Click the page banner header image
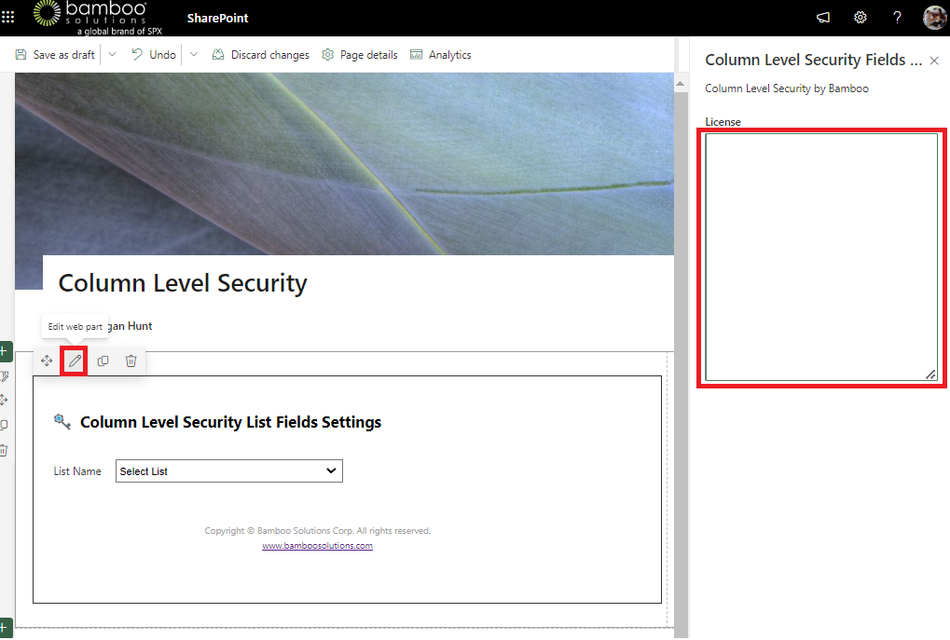The image size is (950, 640). tap(344, 163)
